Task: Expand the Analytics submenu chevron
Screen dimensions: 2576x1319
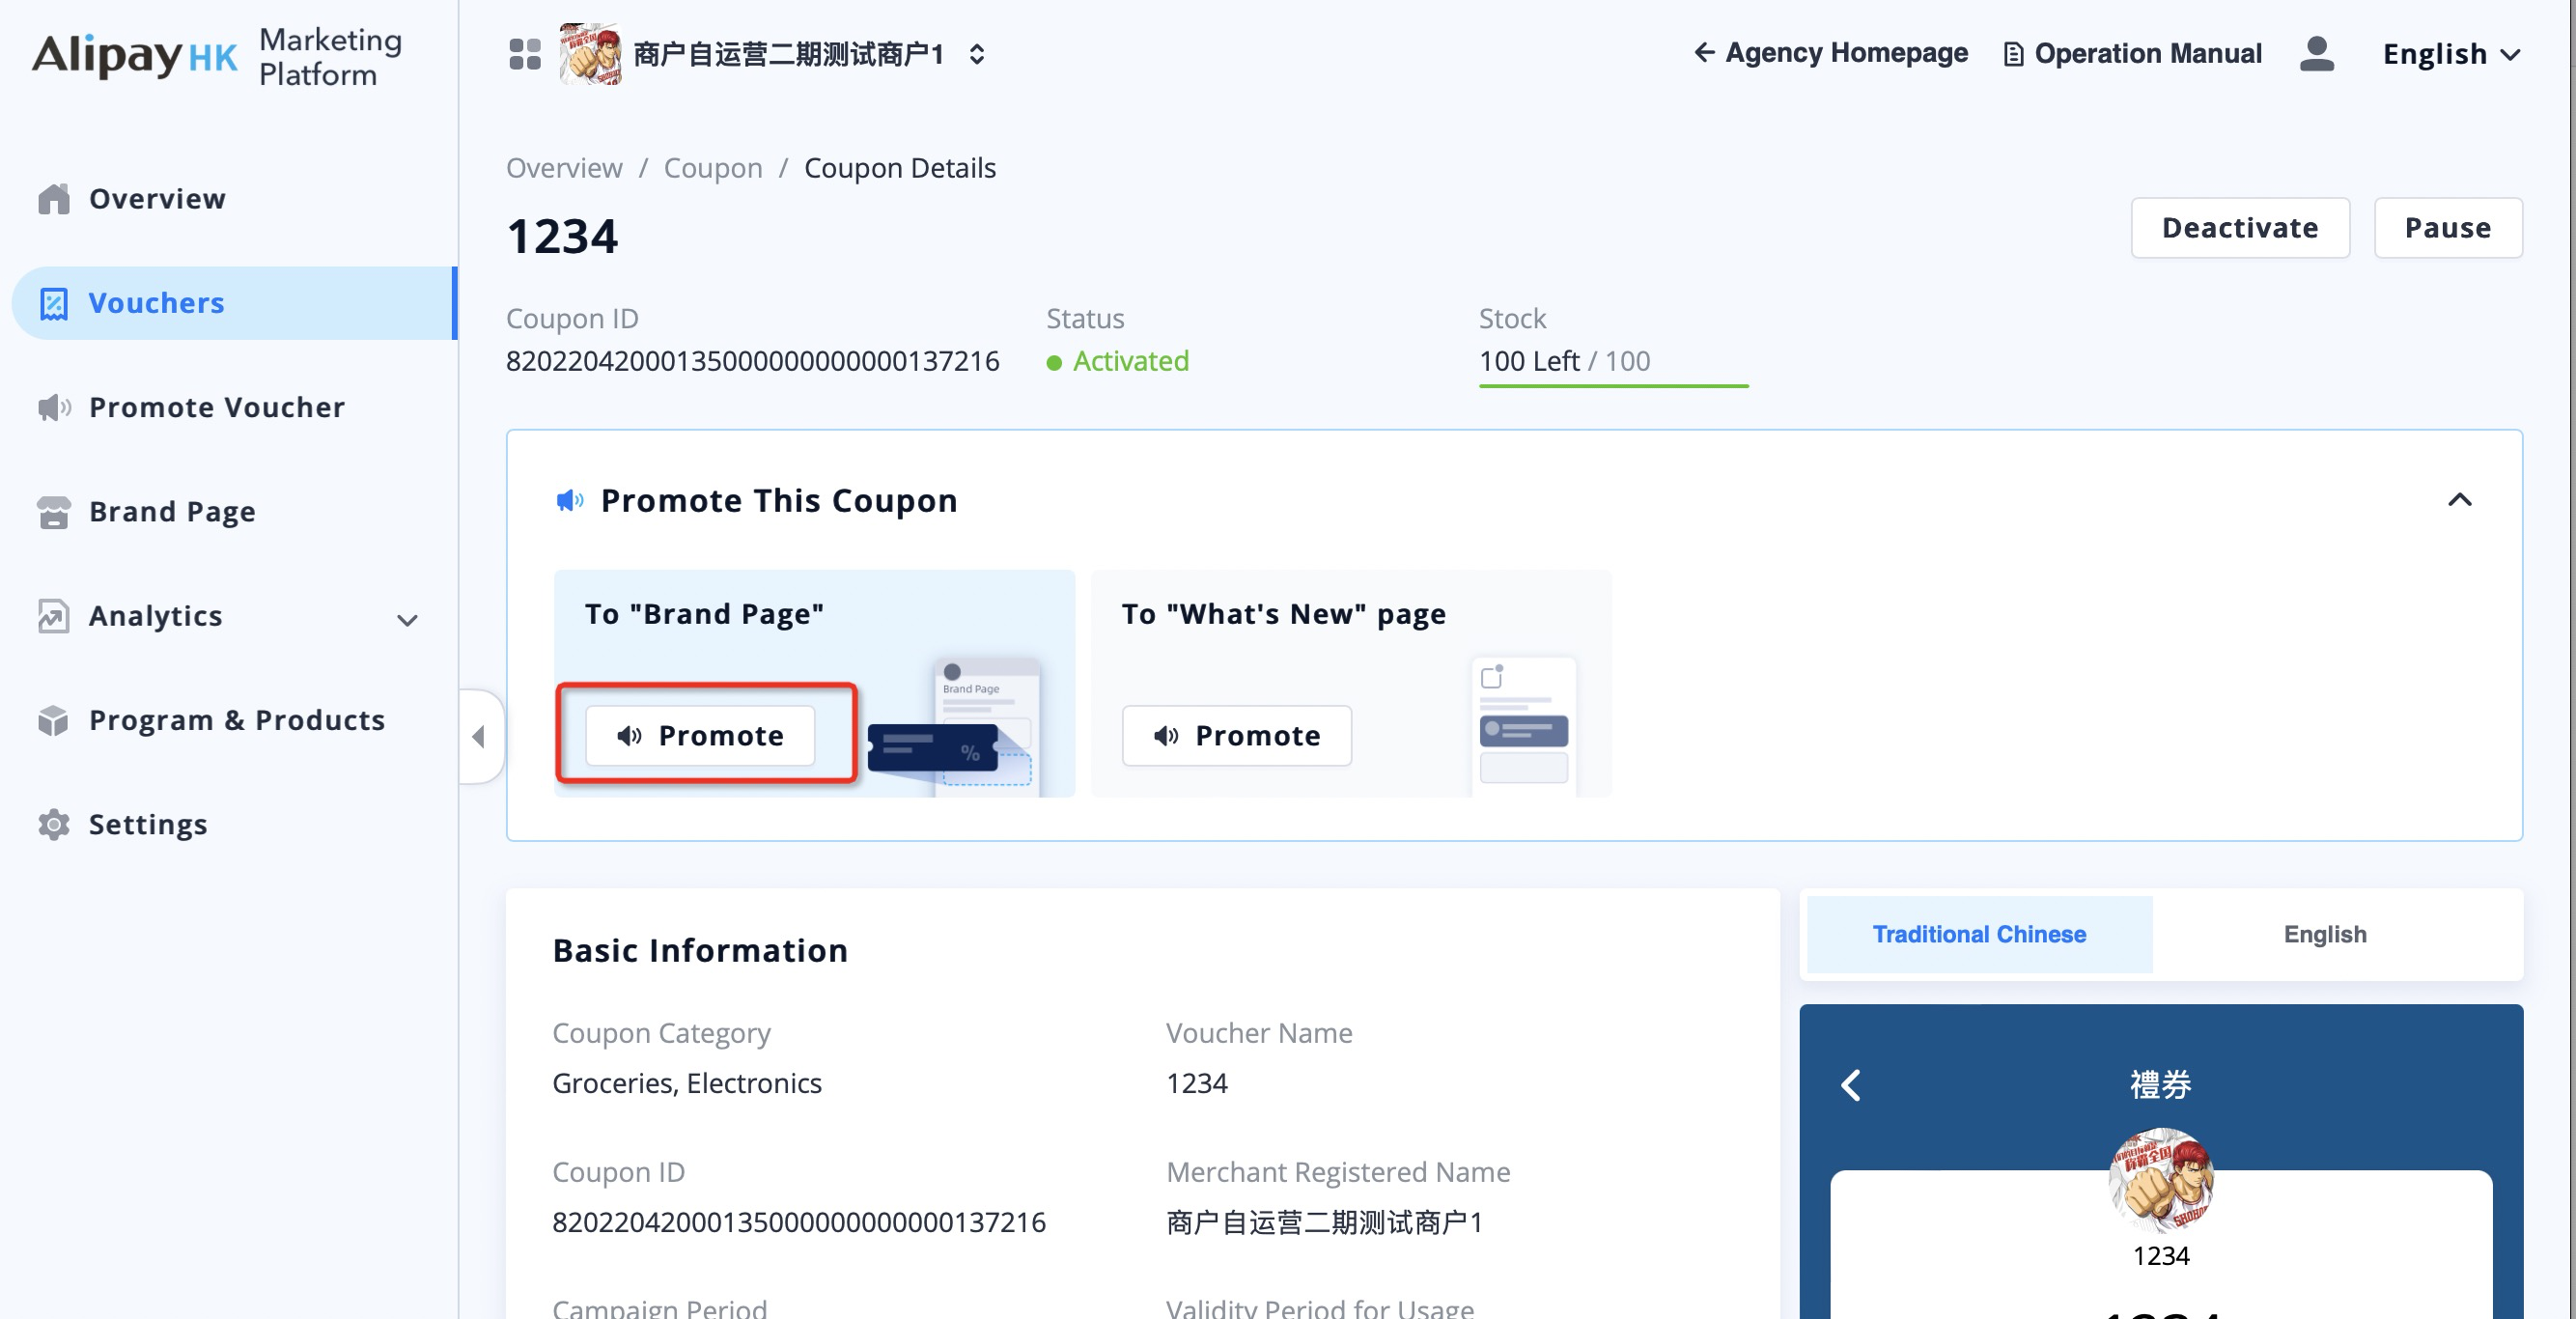Action: (x=407, y=620)
